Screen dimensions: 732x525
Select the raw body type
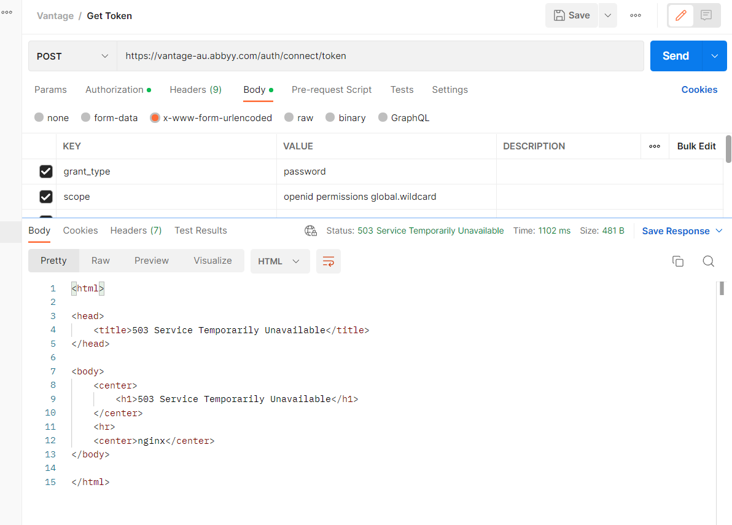pyautogui.click(x=289, y=117)
